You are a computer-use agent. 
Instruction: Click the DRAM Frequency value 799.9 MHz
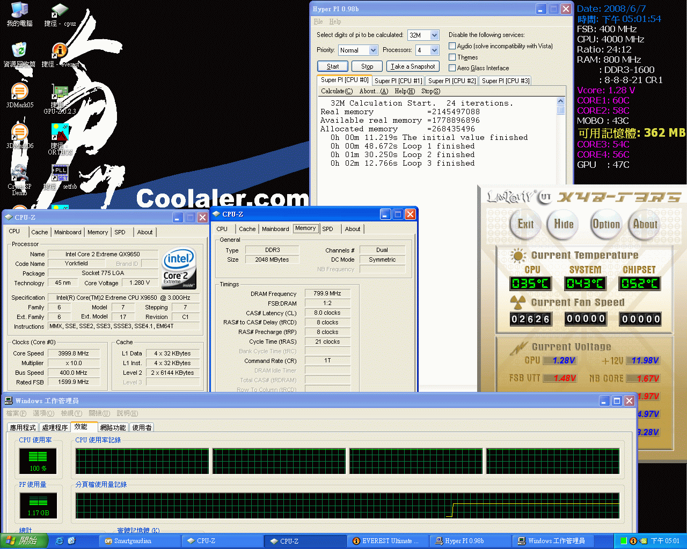pos(327,293)
